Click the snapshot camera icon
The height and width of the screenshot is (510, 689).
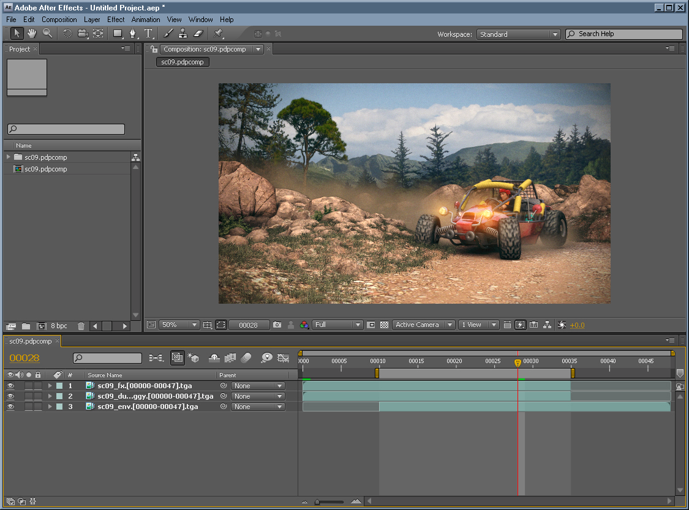277,325
